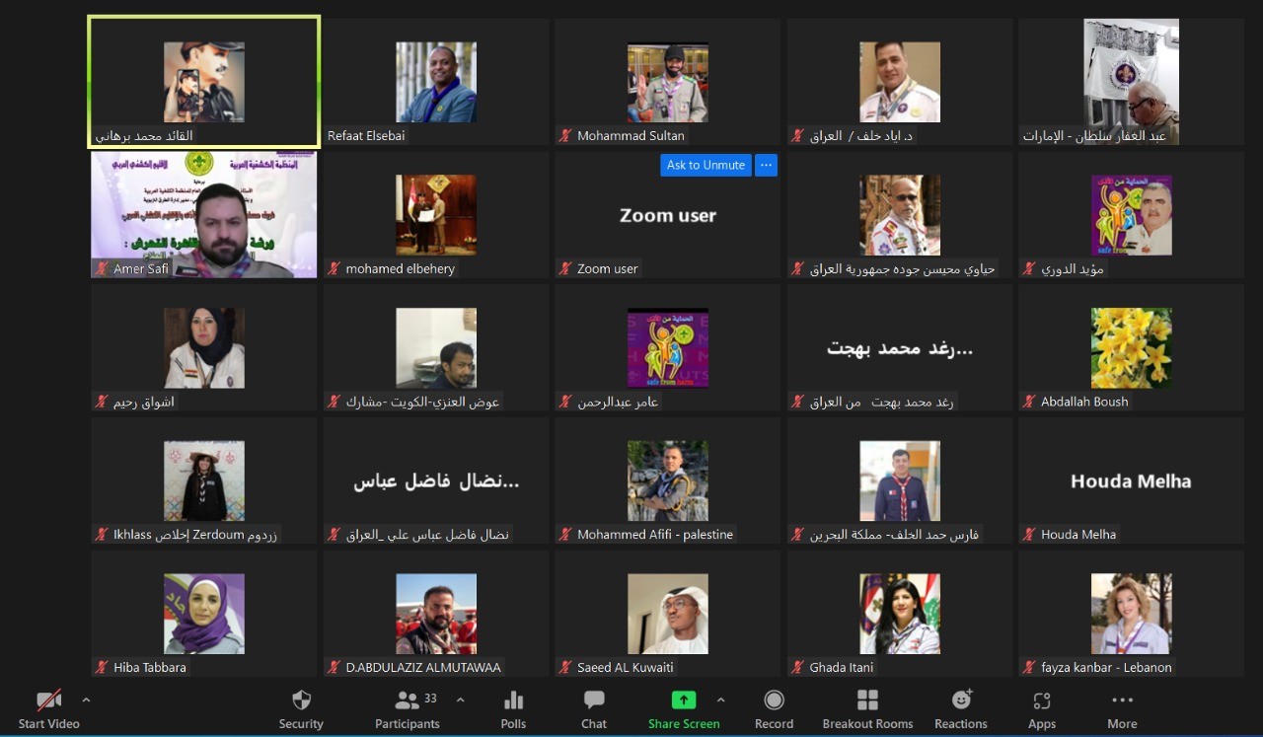Click Abdallah Boush's yellow flower thumbnail
Viewport: 1263px width, 737px height.
[1131, 347]
